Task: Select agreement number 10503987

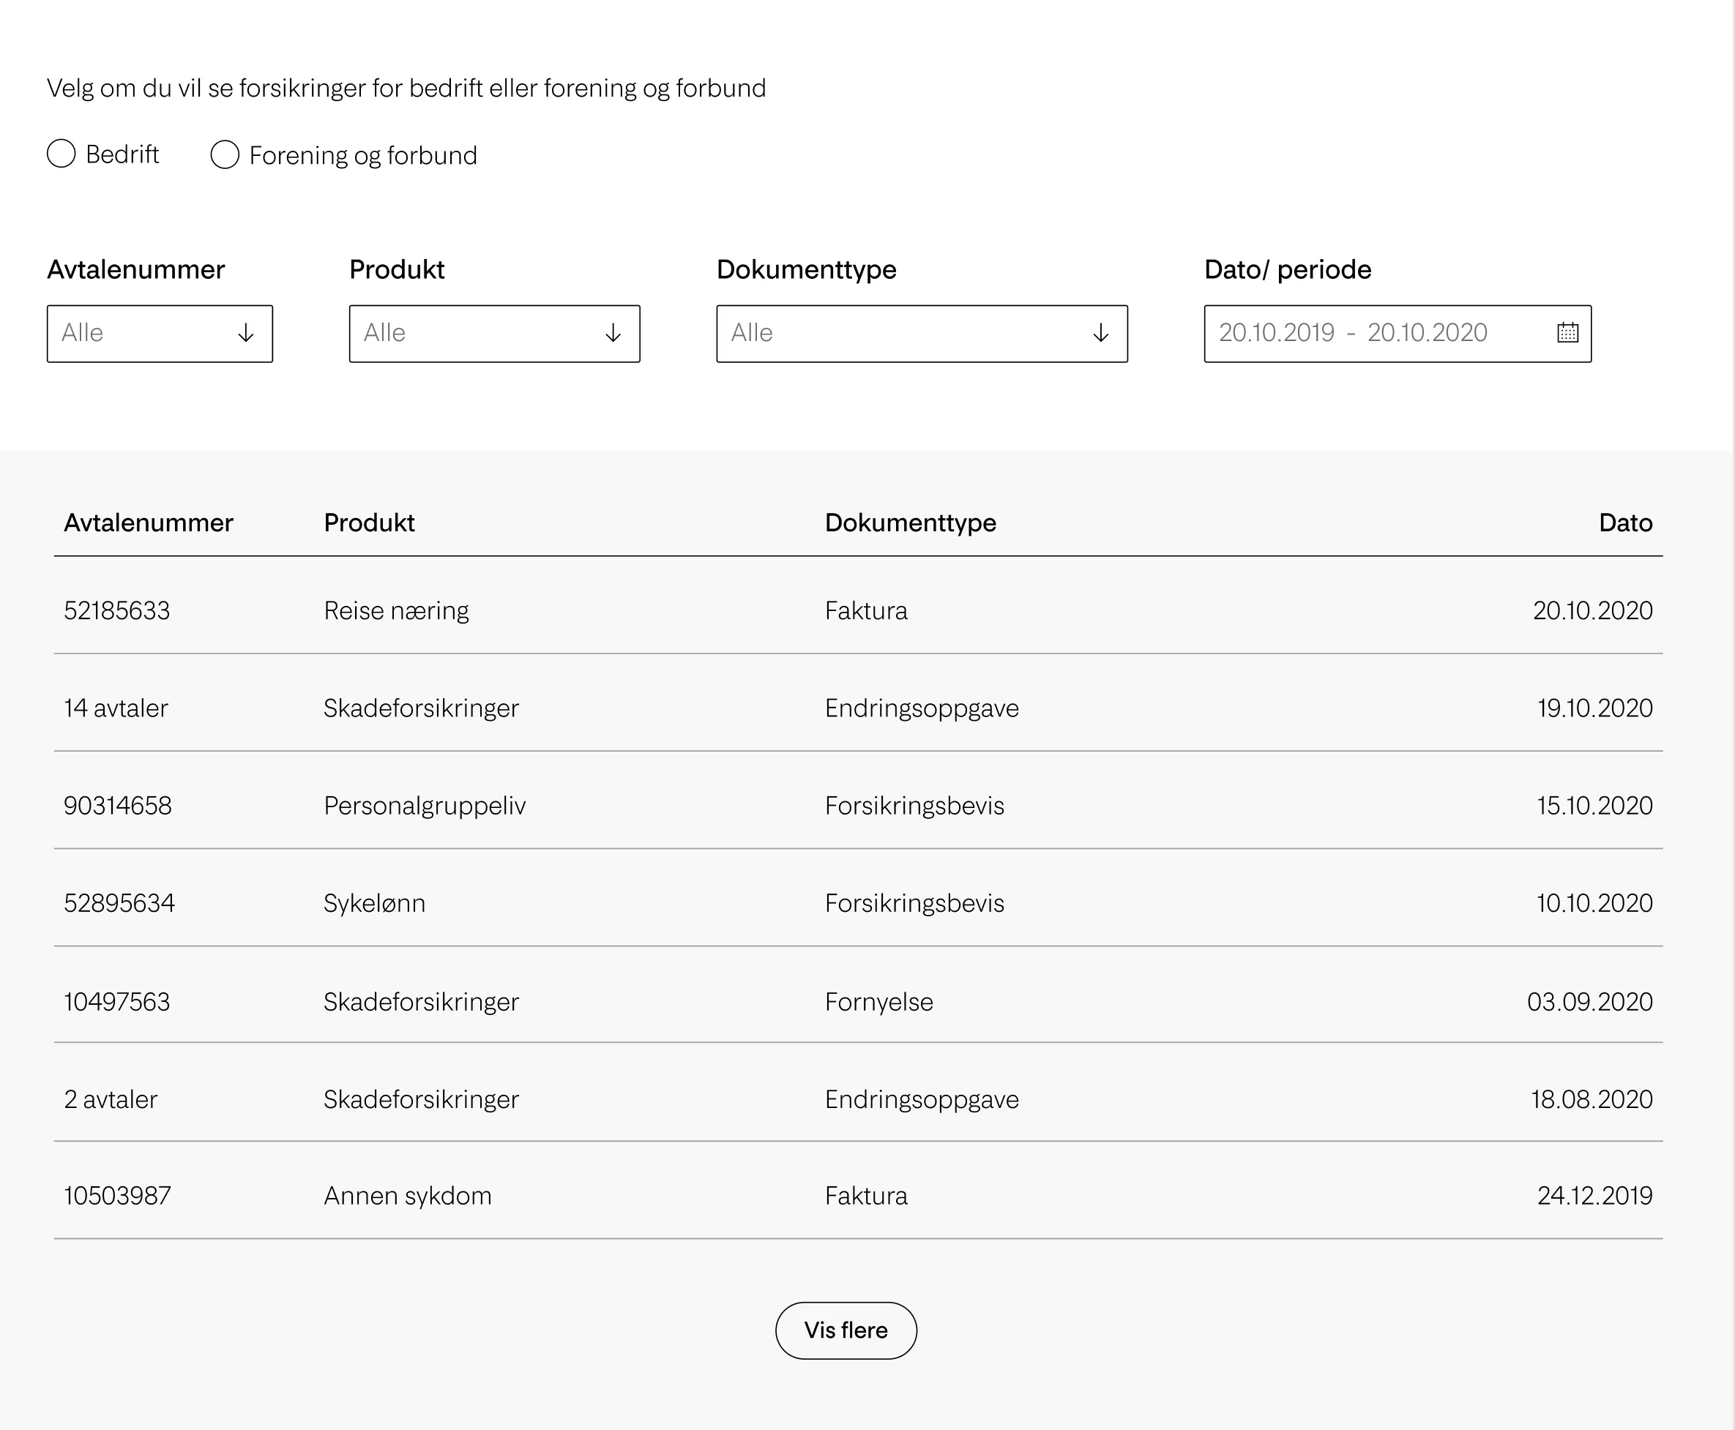Action: click(x=118, y=1195)
